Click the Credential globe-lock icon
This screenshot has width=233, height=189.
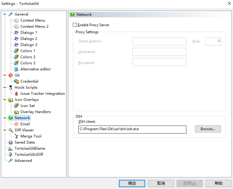tap(16, 81)
